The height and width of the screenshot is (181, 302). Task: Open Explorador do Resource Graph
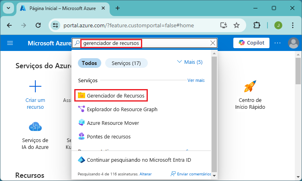[122, 109]
